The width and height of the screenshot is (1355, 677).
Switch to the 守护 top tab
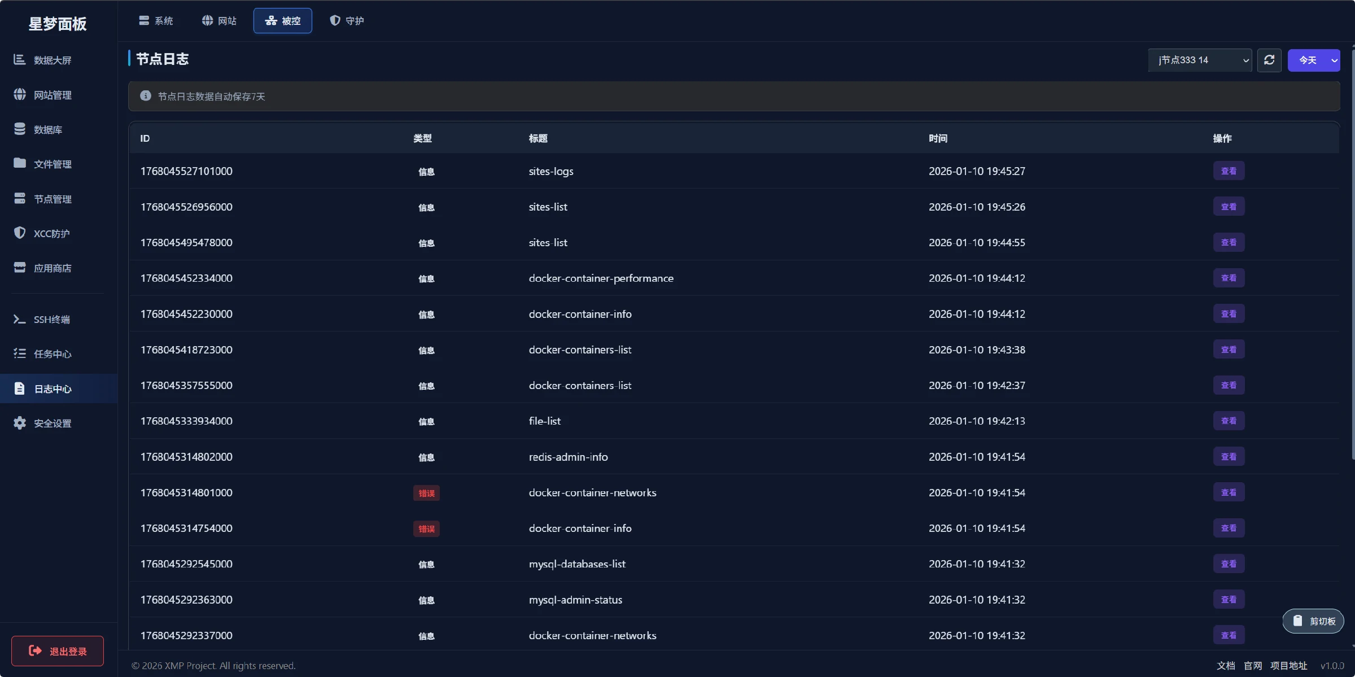347,21
